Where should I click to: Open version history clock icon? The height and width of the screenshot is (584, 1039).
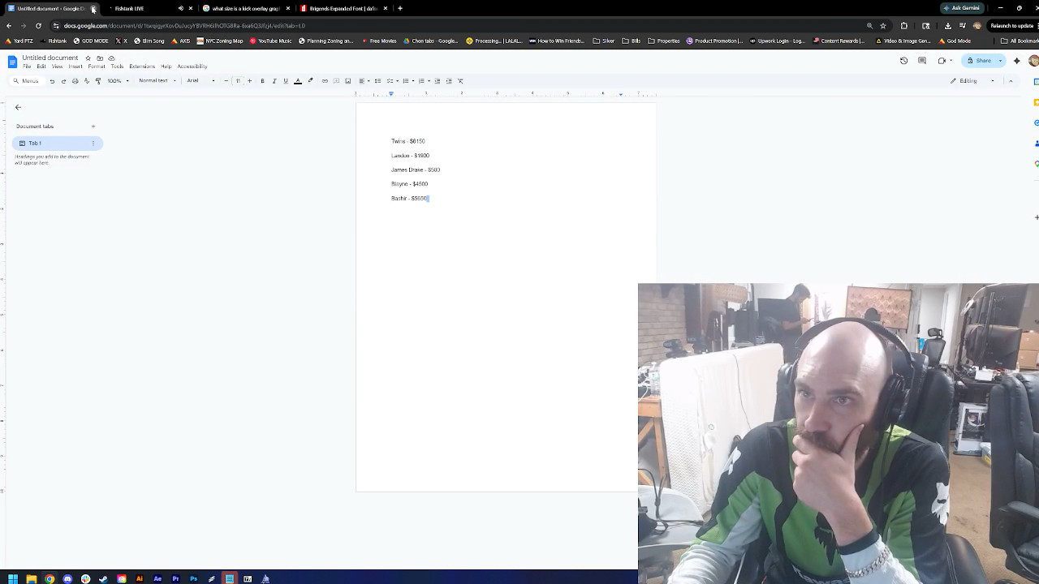click(x=904, y=61)
